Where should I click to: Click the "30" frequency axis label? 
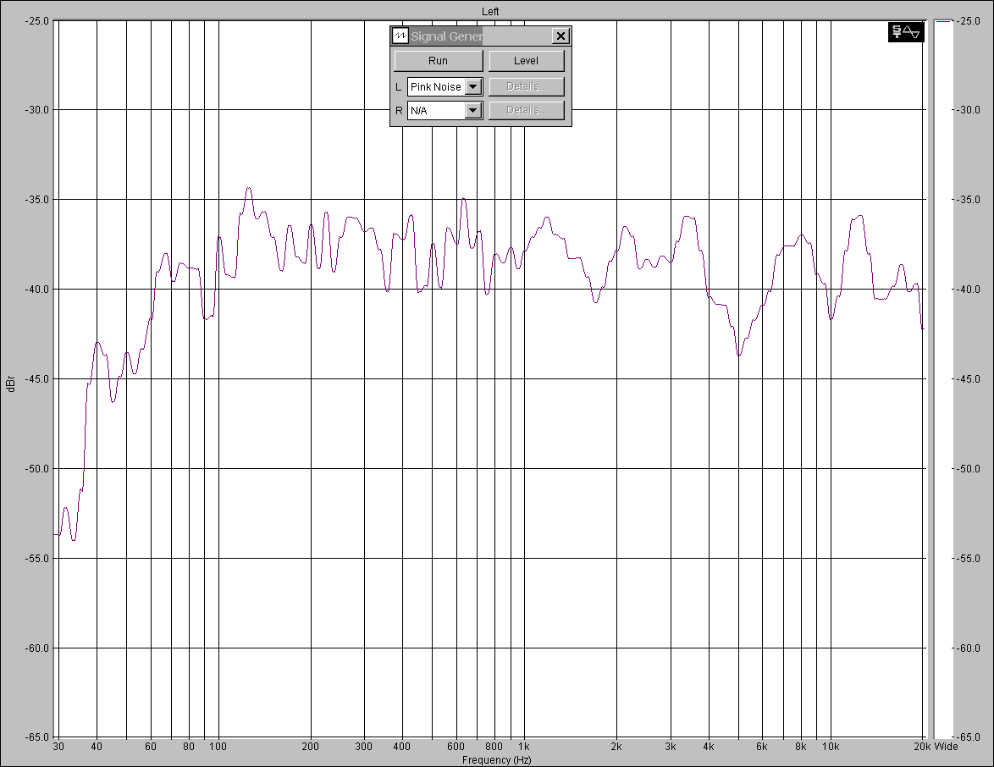(x=58, y=747)
